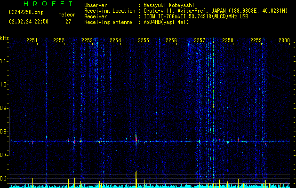The height and width of the screenshot is (188, 296).
Task: Click the Observer label
Action: (x=96, y=5)
